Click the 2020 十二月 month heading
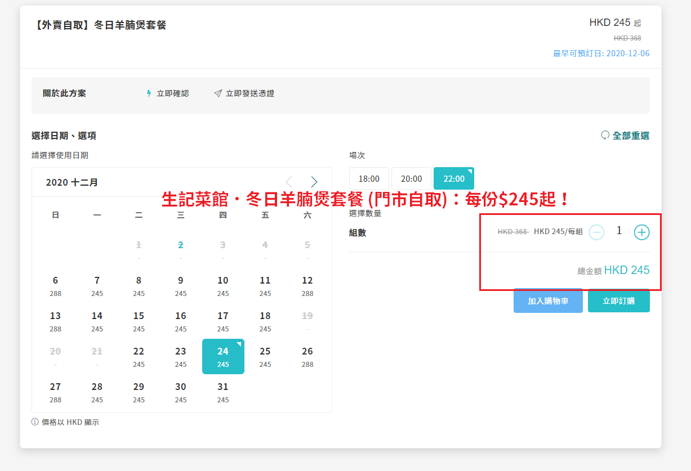Screen dimensions: 691x471 72,182
